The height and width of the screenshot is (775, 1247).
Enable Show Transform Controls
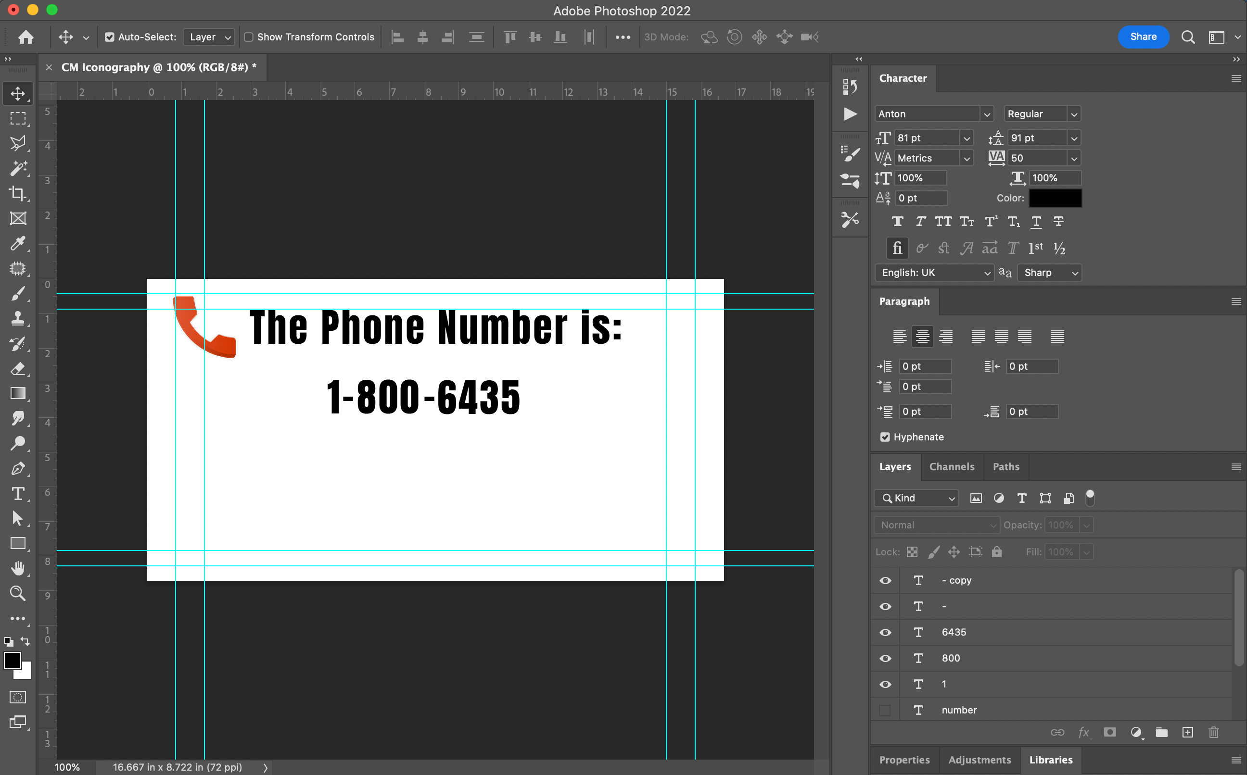coord(249,37)
